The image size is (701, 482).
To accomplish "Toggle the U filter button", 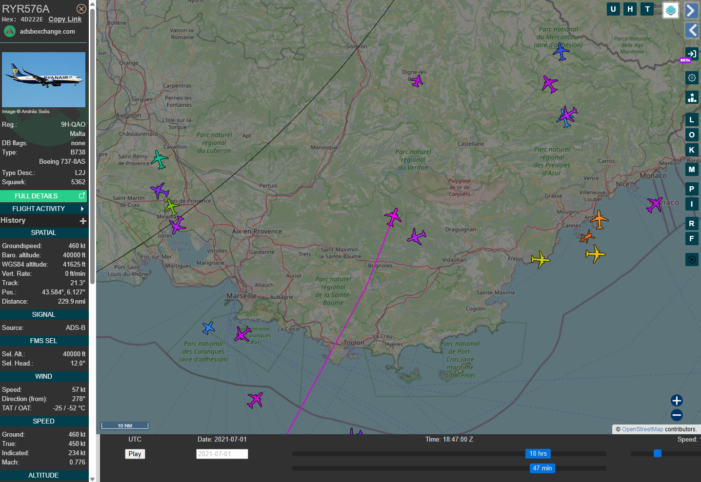I will click(x=613, y=9).
